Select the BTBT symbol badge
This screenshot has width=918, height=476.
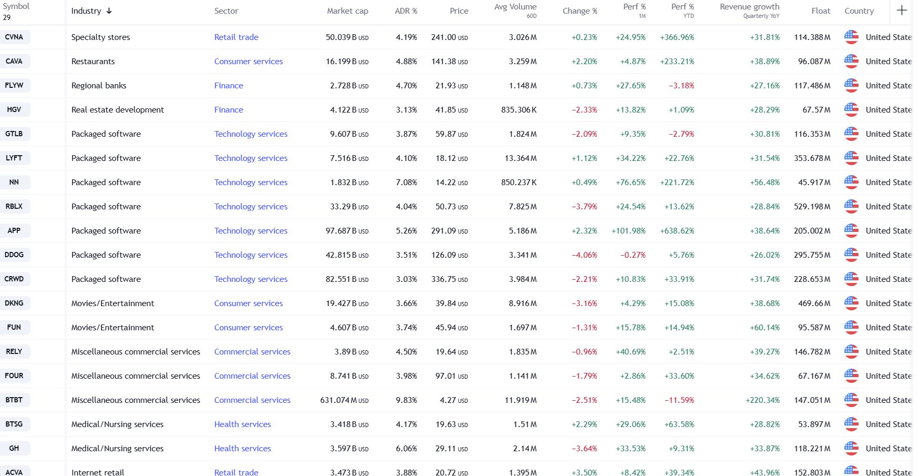[14, 400]
